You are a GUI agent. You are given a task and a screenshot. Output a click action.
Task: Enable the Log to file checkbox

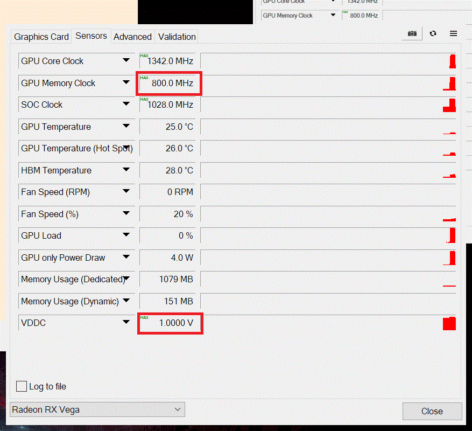click(22, 386)
